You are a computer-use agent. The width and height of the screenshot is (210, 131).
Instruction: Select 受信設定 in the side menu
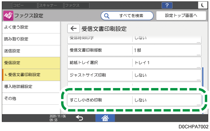(31, 63)
